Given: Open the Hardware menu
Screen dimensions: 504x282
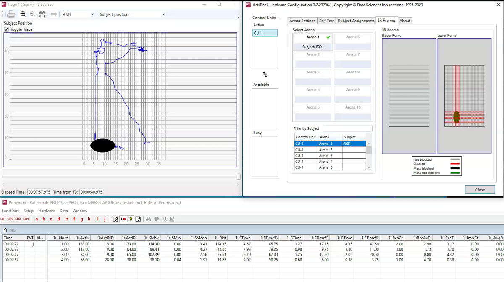Looking at the screenshot, I should coord(46,211).
